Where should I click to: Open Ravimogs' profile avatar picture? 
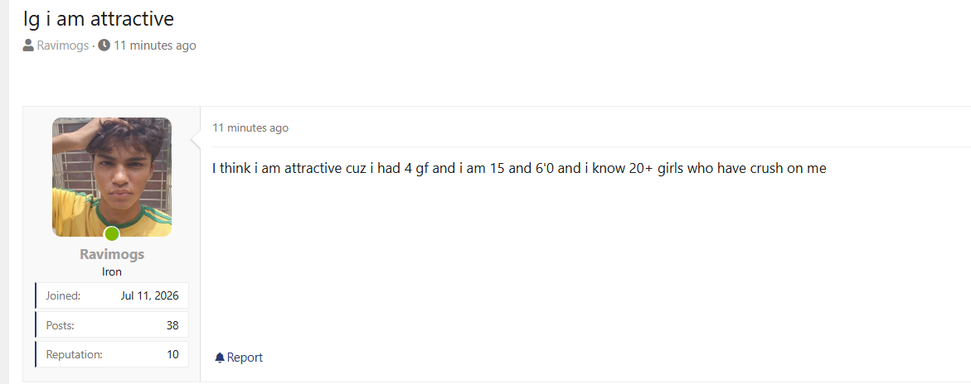(x=111, y=177)
